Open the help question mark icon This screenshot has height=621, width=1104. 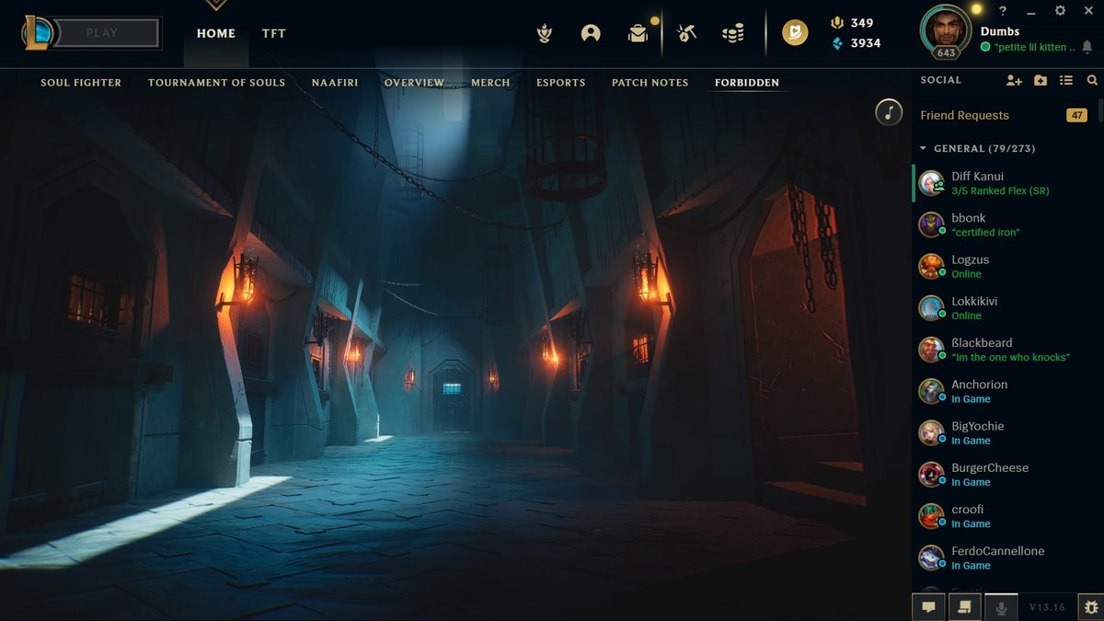pyautogui.click(x=1003, y=11)
